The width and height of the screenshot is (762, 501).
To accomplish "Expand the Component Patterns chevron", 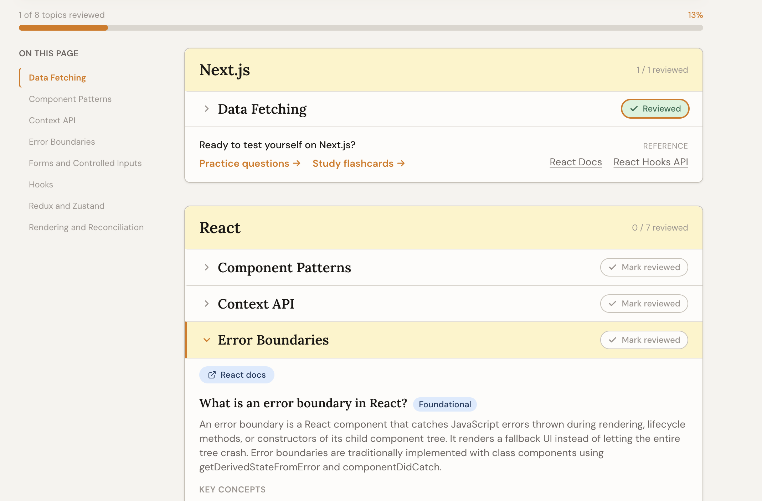I will coord(207,267).
